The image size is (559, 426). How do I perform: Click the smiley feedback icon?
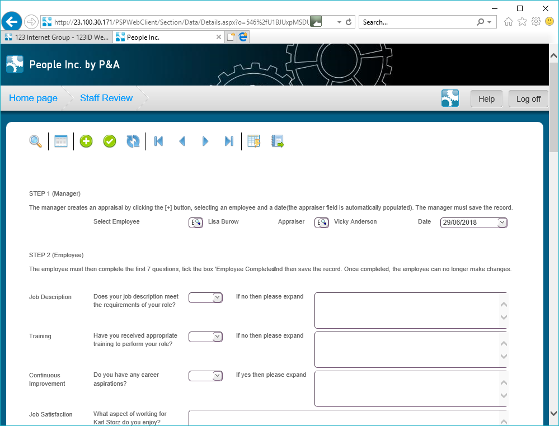tap(549, 22)
